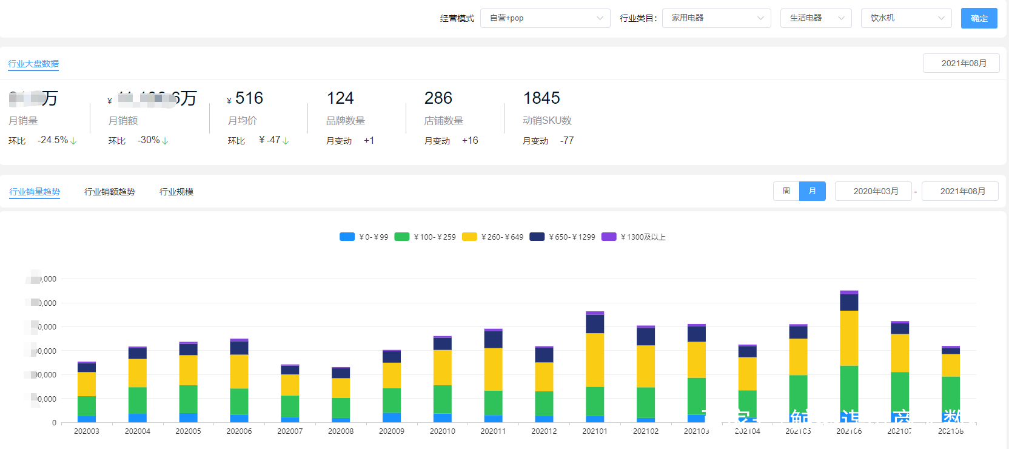Click the 202106 tallest bar
This screenshot has width=1009, height=449.
[x=849, y=357]
